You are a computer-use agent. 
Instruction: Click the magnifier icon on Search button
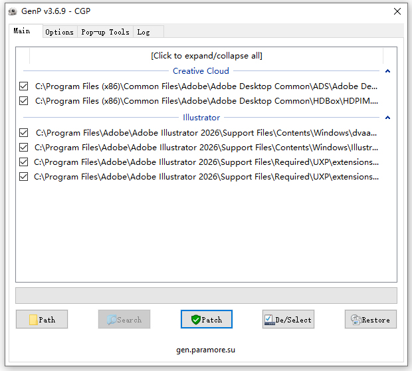tap(112, 320)
